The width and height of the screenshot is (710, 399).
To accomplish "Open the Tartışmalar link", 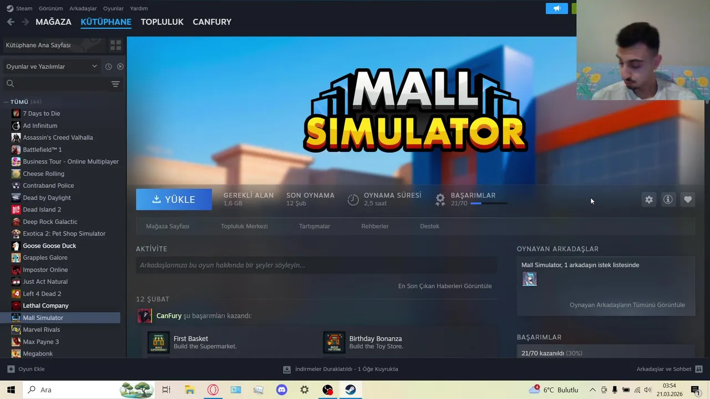I will (x=315, y=226).
